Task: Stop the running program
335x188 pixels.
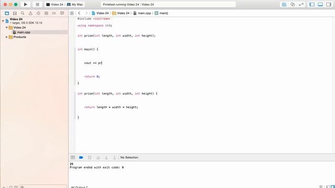Action: 37,4
